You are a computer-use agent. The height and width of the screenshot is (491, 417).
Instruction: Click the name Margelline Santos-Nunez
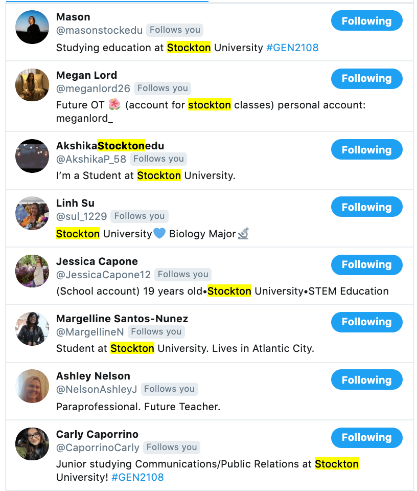tap(122, 319)
